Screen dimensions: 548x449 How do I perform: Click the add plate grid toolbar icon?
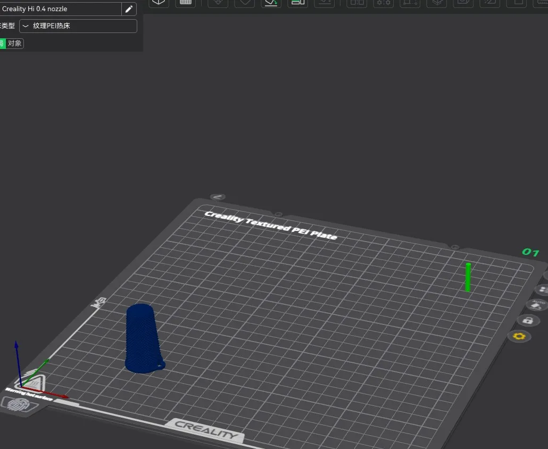186,3
